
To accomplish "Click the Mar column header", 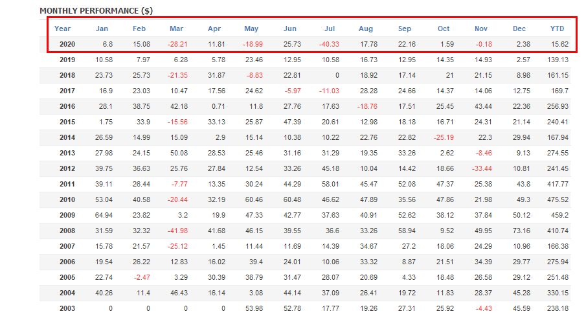I will click(x=176, y=28).
